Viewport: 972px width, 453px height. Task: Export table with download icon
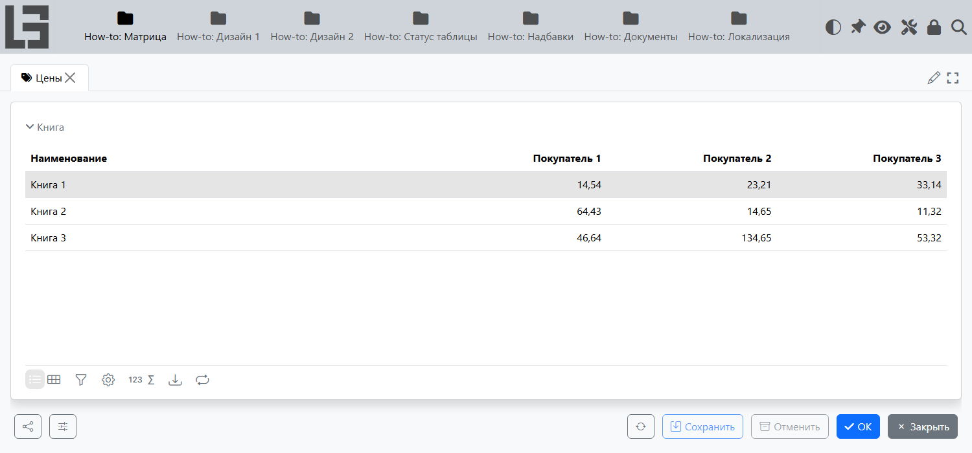[x=175, y=380]
